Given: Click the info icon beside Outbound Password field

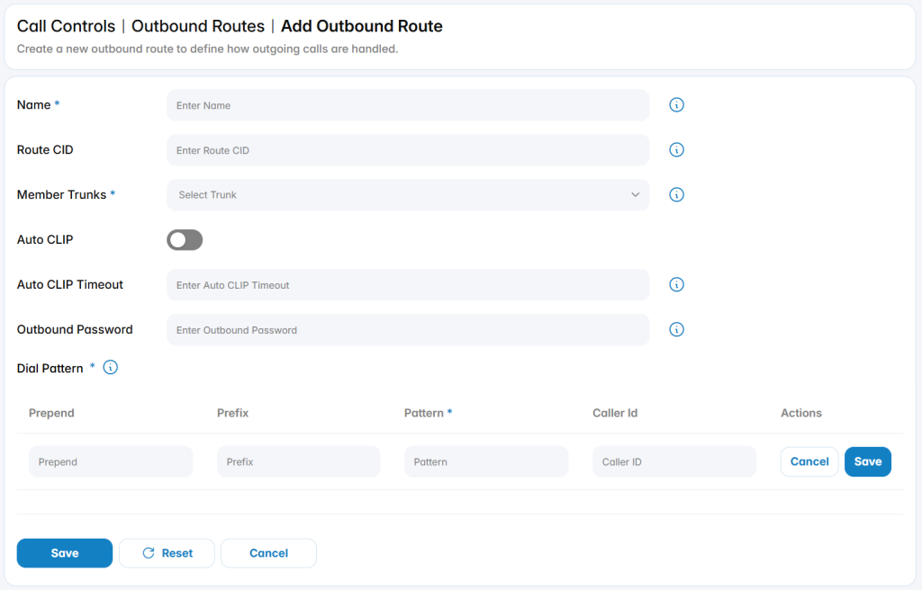Looking at the screenshot, I should coord(676,330).
